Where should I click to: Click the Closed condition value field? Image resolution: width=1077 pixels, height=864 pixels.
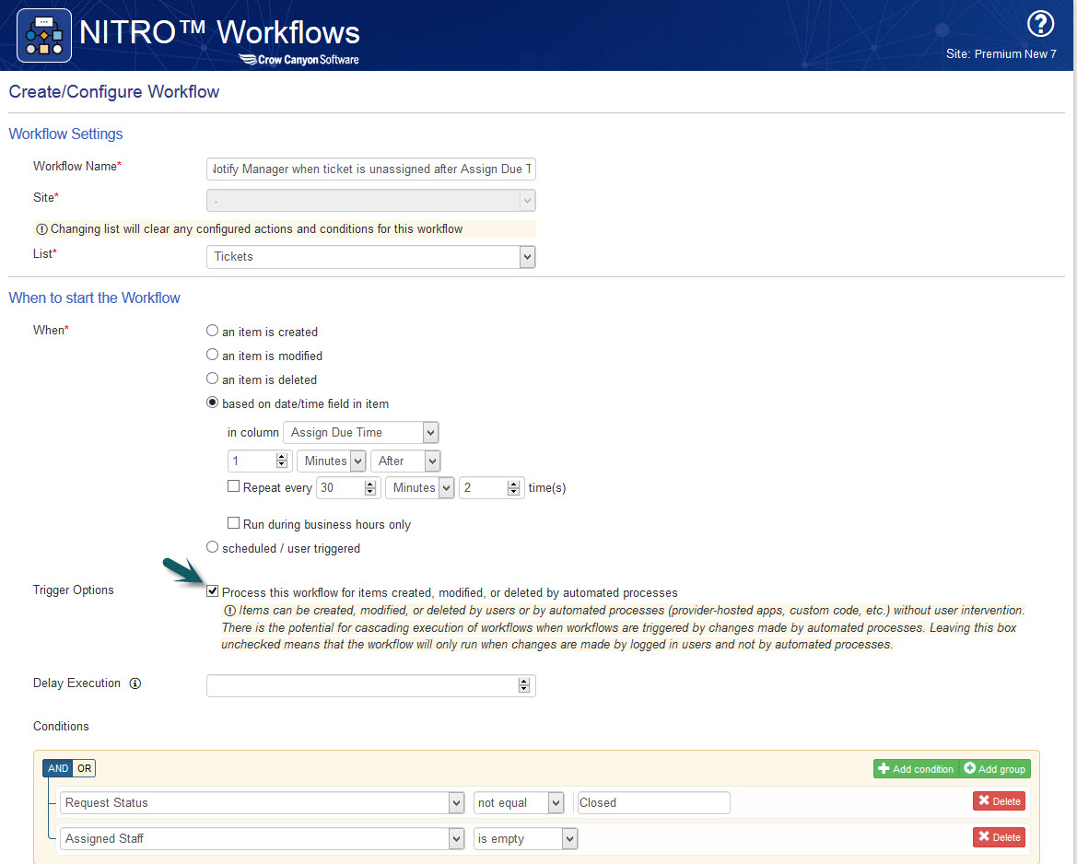(654, 803)
